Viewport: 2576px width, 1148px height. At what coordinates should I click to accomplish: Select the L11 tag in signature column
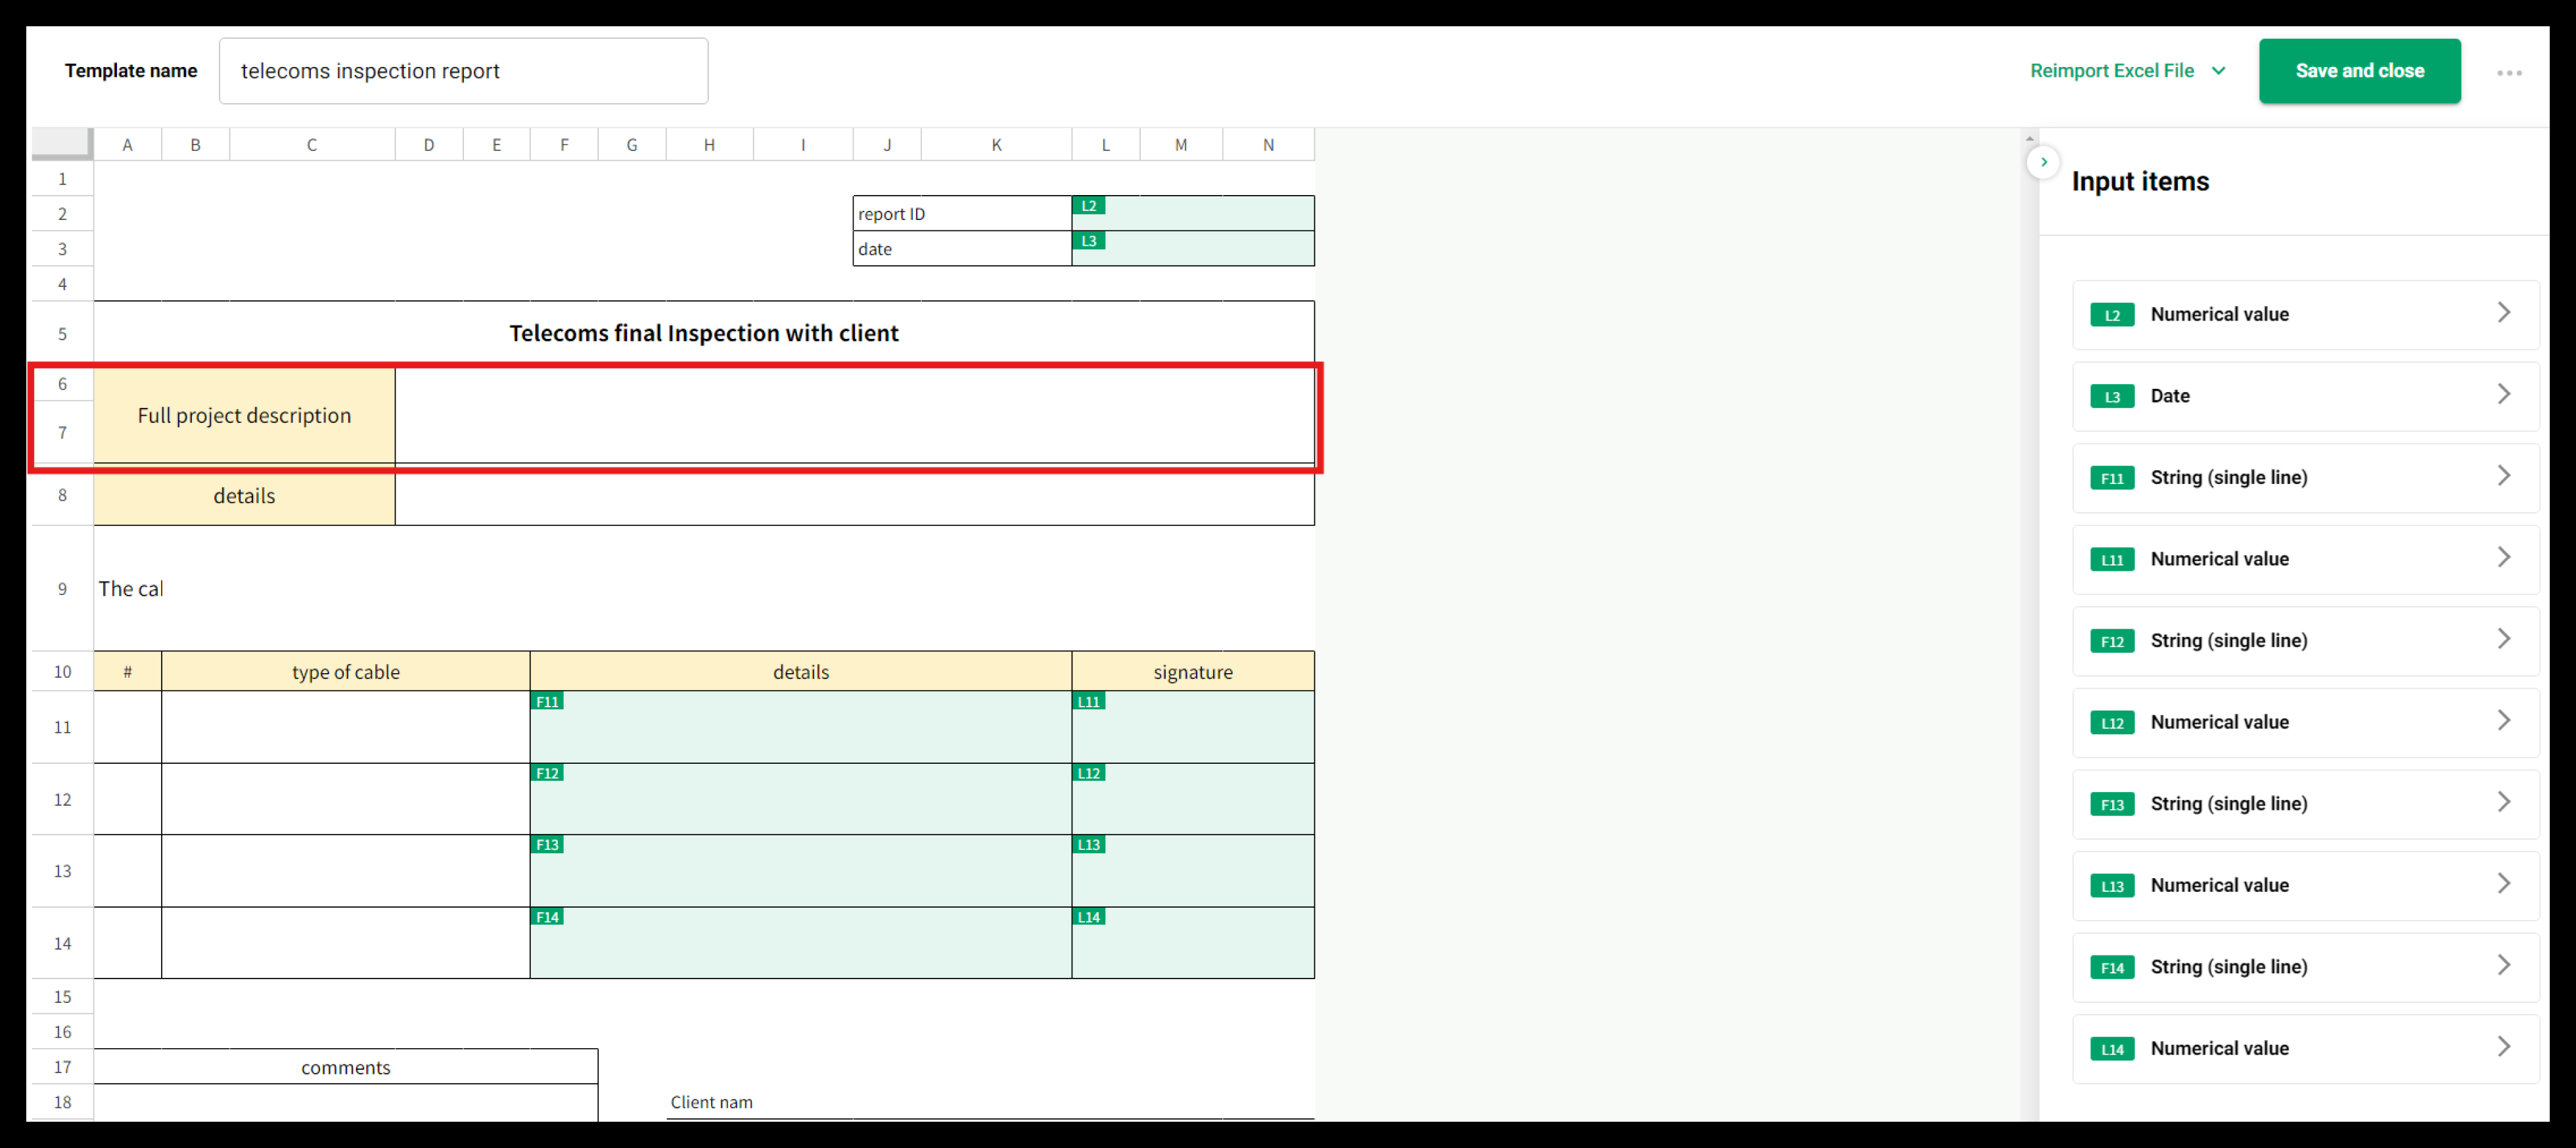[1088, 701]
